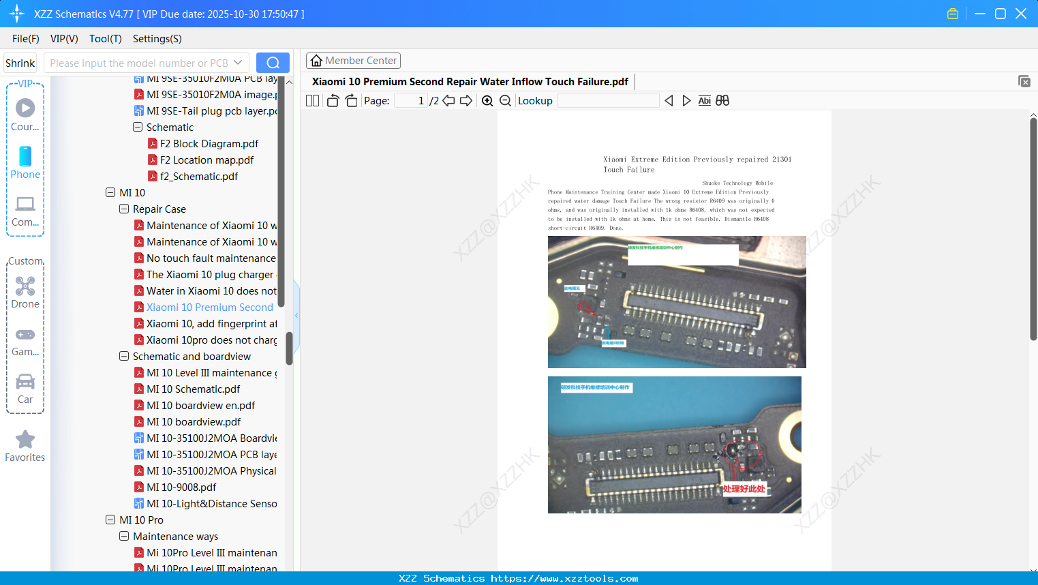Image resolution: width=1038 pixels, height=585 pixels.
Task: Collapse the Schematic folder under MI 9SE
Action: [138, 127]
